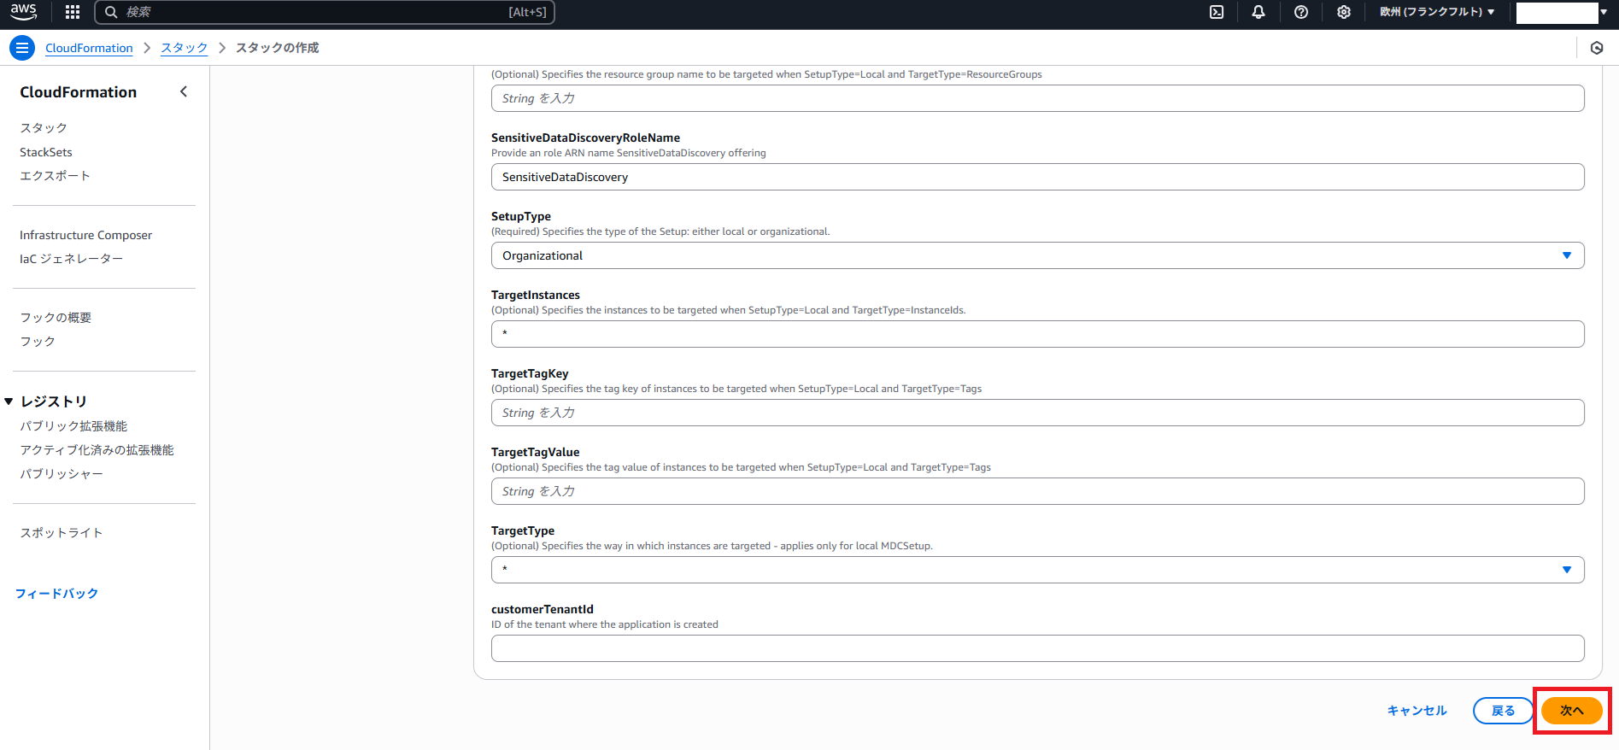The height and width of the screenshot is (750, 1619).
Task: Open the SetupType Organizational dropdown
Action: (x=1037, y=255)
